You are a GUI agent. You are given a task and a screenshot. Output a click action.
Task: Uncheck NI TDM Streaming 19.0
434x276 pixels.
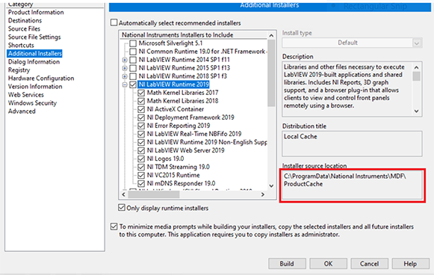point(141,167)
